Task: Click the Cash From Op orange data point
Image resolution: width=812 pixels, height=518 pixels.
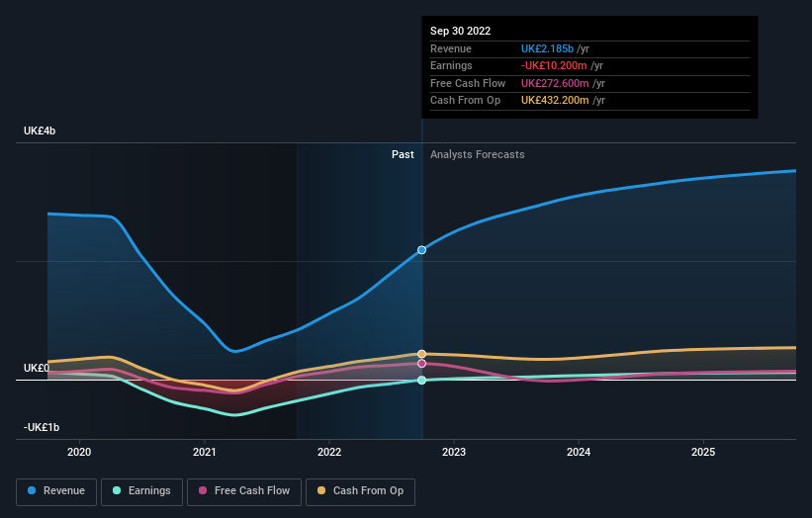Action: [x=422, y=354]
